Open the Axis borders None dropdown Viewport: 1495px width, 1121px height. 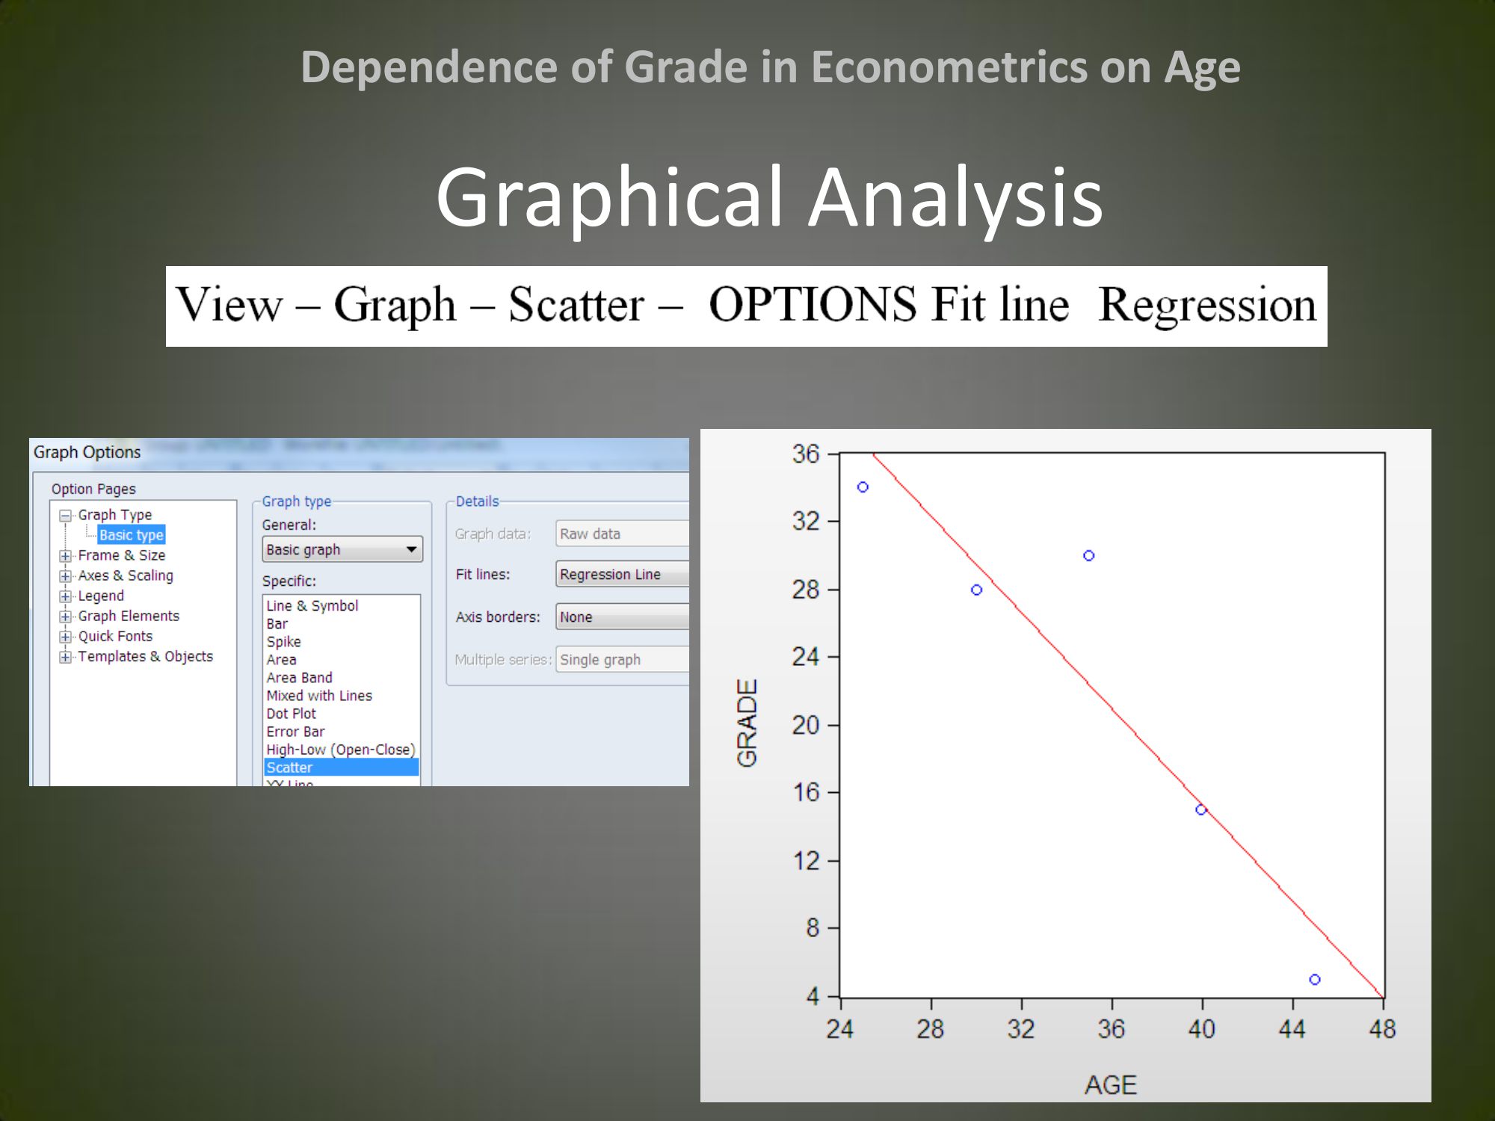(622, 617)
